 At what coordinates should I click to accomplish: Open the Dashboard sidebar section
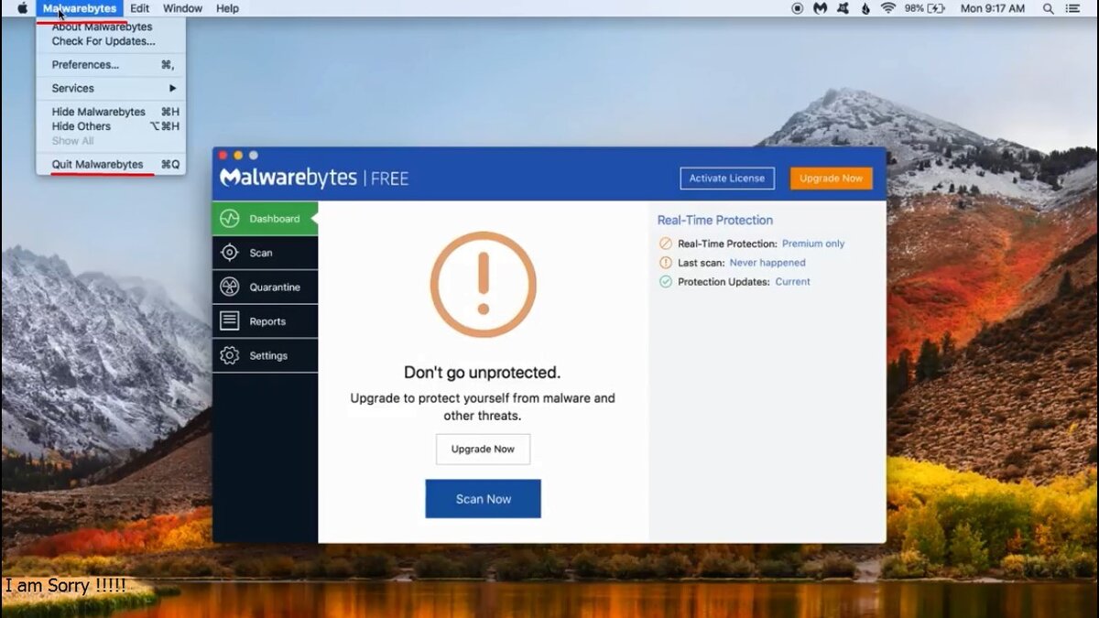(x=265, y=219)
